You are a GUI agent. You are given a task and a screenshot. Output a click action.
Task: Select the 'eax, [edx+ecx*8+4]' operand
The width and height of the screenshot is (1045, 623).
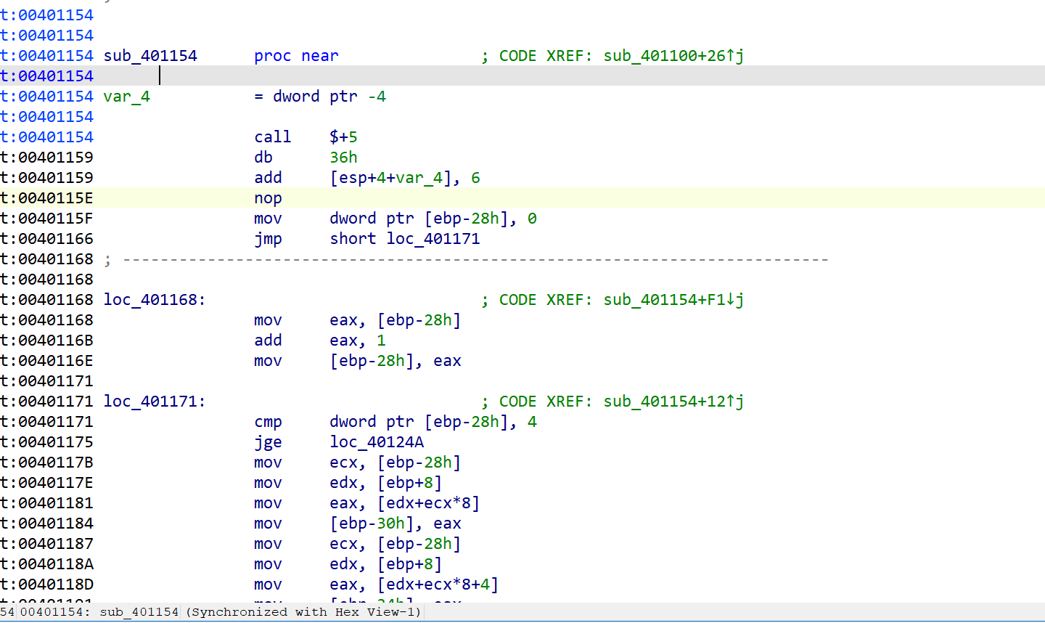[414, 585]
